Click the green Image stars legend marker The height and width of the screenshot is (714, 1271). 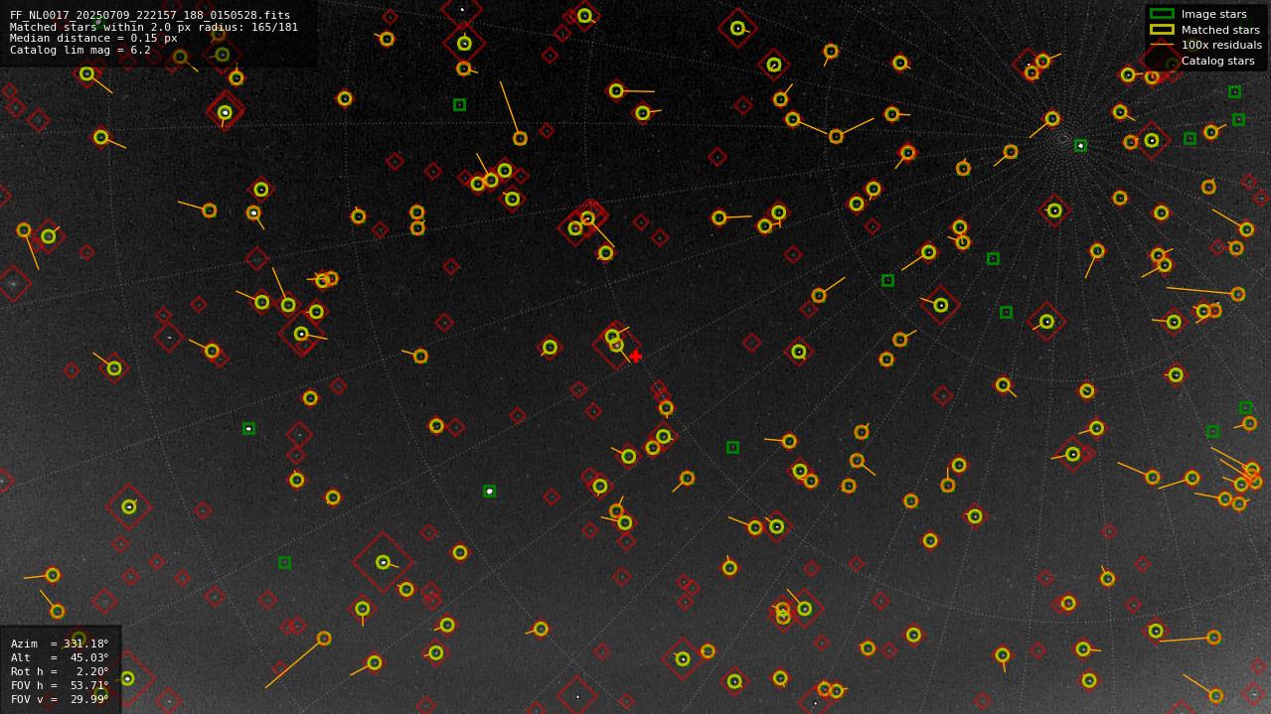pyautogui.click(x=1162, y=14)
